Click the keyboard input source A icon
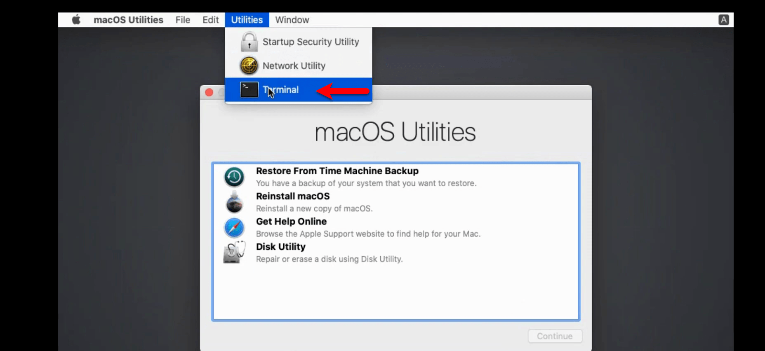This screenshot has height=351, width=765. click(723, 20)
